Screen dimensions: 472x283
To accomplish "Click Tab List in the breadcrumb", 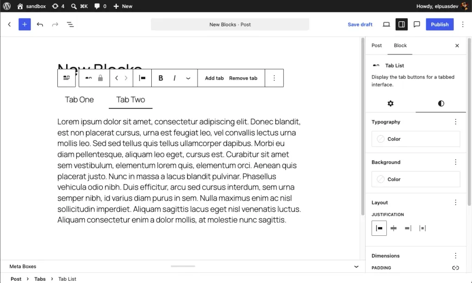I will (x=67, y=279).
